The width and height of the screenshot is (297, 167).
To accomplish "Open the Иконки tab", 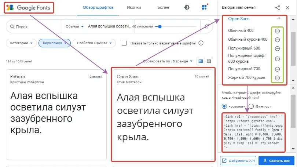I will point(134,8).
